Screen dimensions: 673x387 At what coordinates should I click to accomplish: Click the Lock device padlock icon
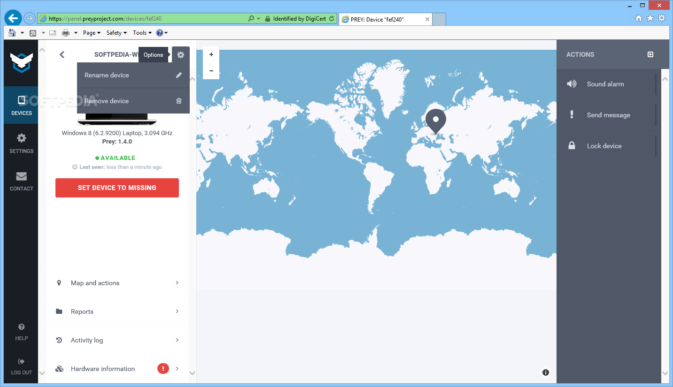pyautogui.click(x=572, y=145)
